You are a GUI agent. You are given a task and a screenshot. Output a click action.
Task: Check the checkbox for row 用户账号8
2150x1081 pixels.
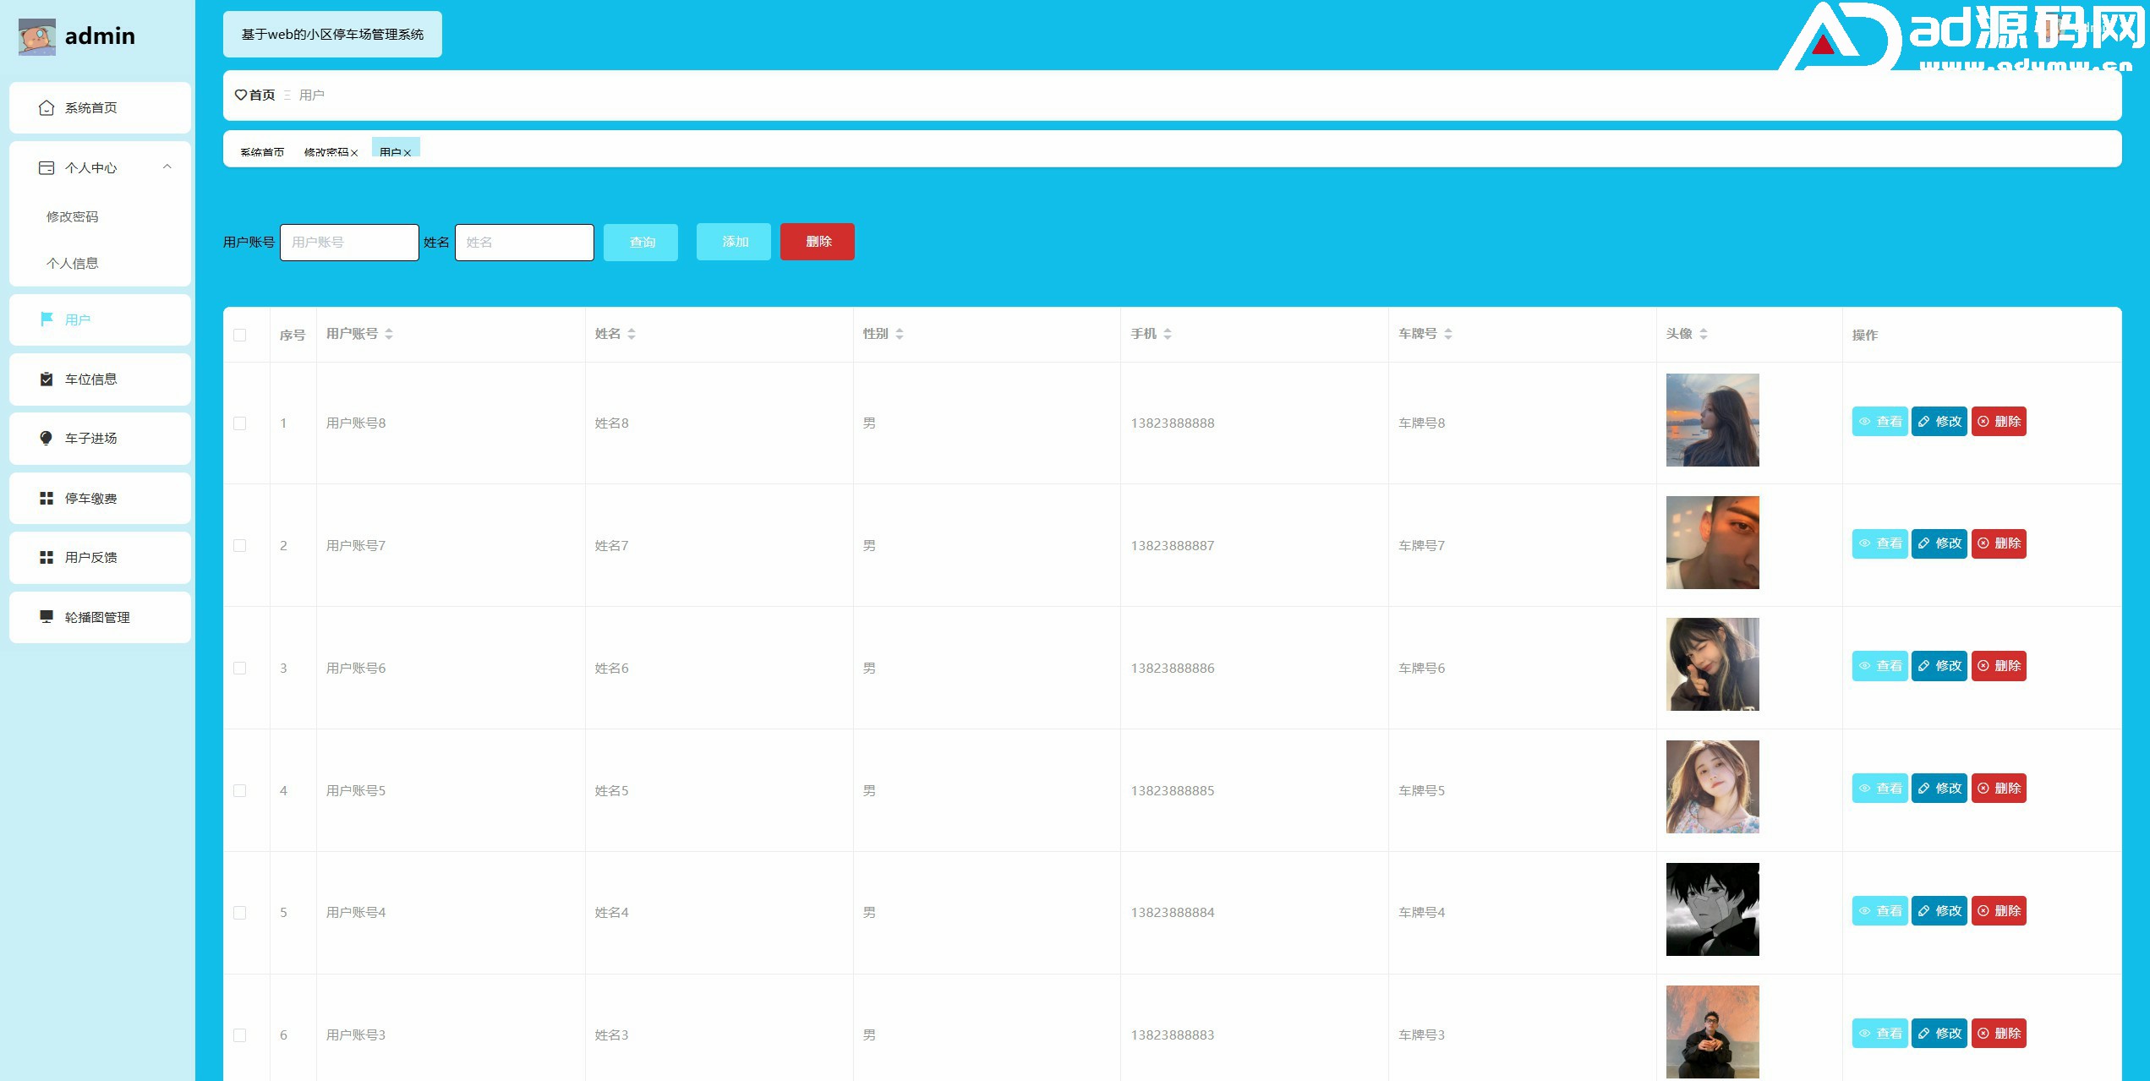(x=240, y=423)
